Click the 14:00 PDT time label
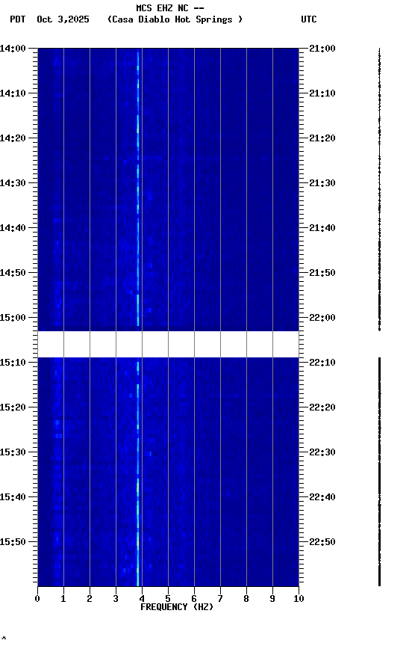Image resolution: width=412 pixels, height=646 pixels. [13, 49]
